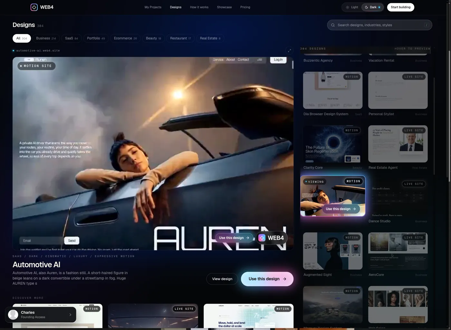Filter designs by Restaurant
The height and width of the screenshot is (330, 451).
(x=180, y=38)
